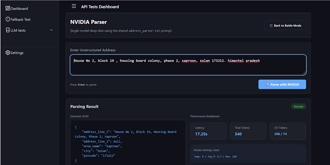Click the Parsing Result heading

(84, 106)
